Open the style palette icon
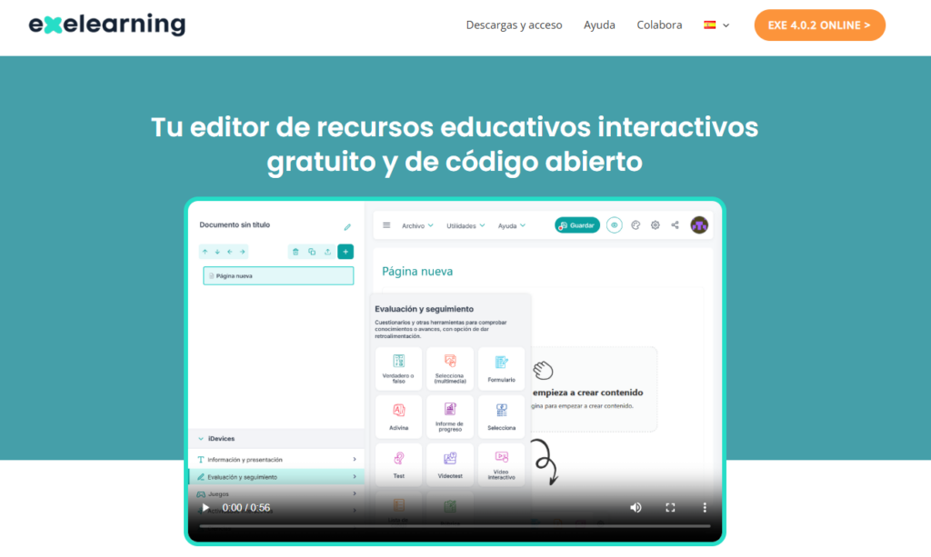This screenshot has width=931, height=557. click(x=636, y=225)
